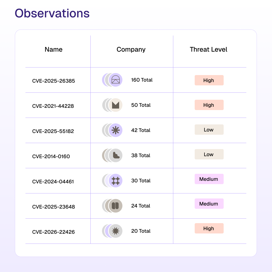Click the blob-shaped company icon beside 38 Total

(116, 155)
